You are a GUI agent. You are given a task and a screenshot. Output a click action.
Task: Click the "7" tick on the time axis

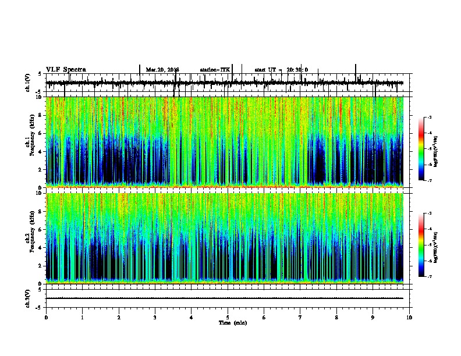coord(300,318)
